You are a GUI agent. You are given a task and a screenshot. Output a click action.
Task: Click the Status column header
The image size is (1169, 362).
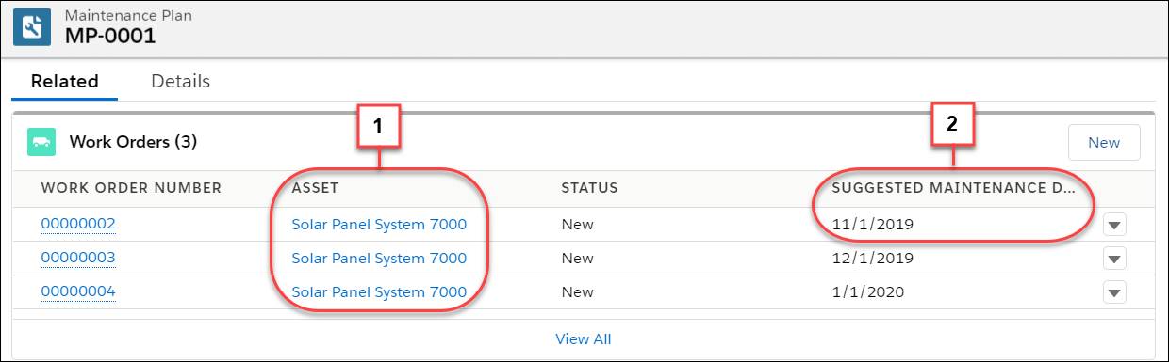click(589, 188)
